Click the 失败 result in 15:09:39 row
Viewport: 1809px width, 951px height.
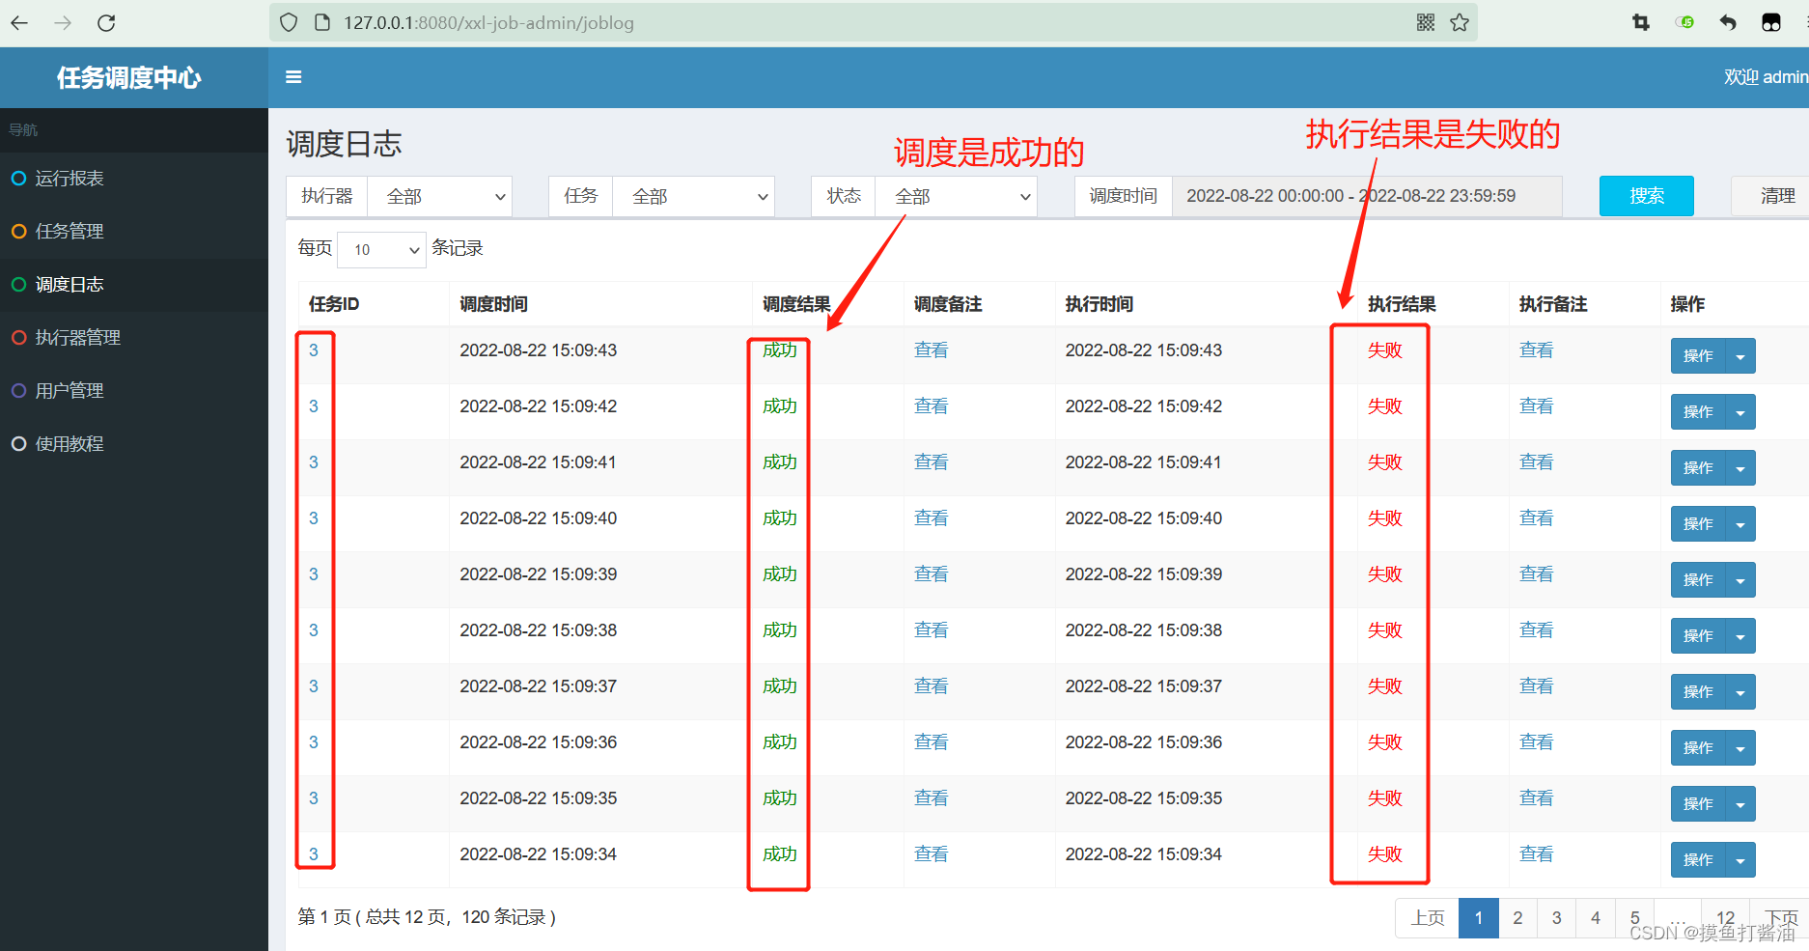pos(1385,574)
